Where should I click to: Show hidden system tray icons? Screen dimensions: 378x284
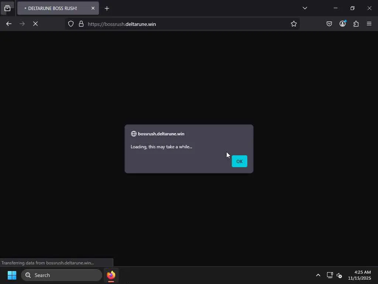[x=318, y=275]
